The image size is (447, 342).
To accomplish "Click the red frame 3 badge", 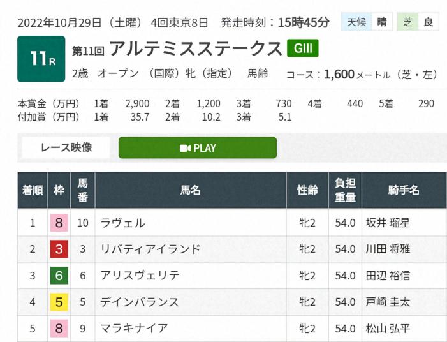I will point(59,249).
